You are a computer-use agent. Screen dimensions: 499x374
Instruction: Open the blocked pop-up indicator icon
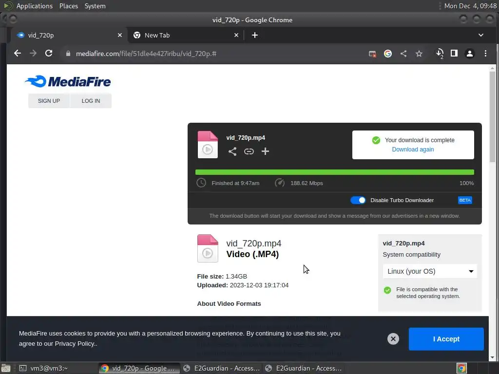(372, 54)
